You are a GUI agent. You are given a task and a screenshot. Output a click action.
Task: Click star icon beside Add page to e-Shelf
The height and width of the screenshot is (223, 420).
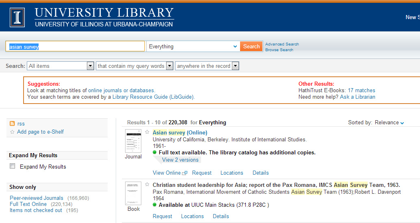[x=12, y=132]
